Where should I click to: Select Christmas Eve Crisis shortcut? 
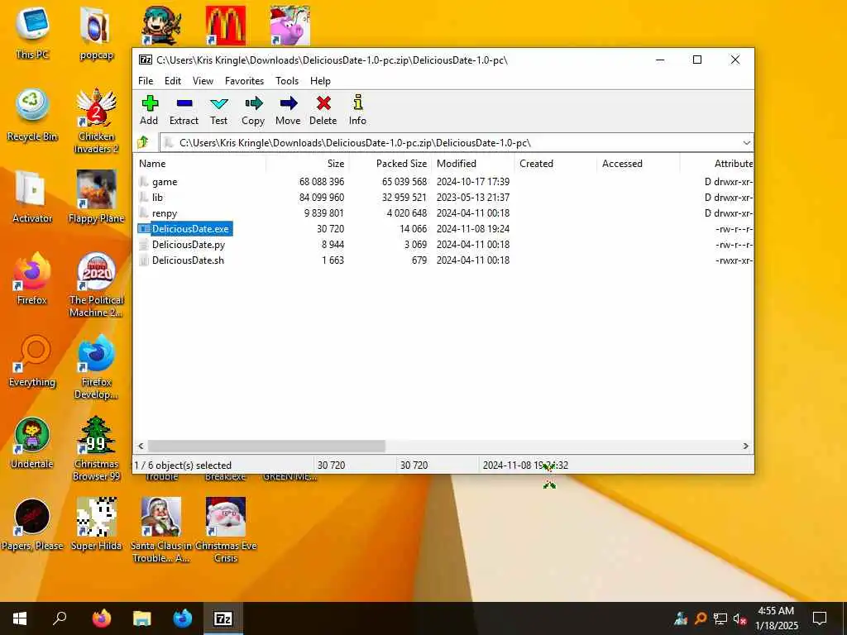tap(226, 530)
